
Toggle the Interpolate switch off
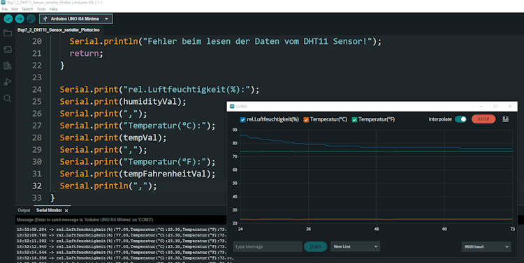(460, 119)
